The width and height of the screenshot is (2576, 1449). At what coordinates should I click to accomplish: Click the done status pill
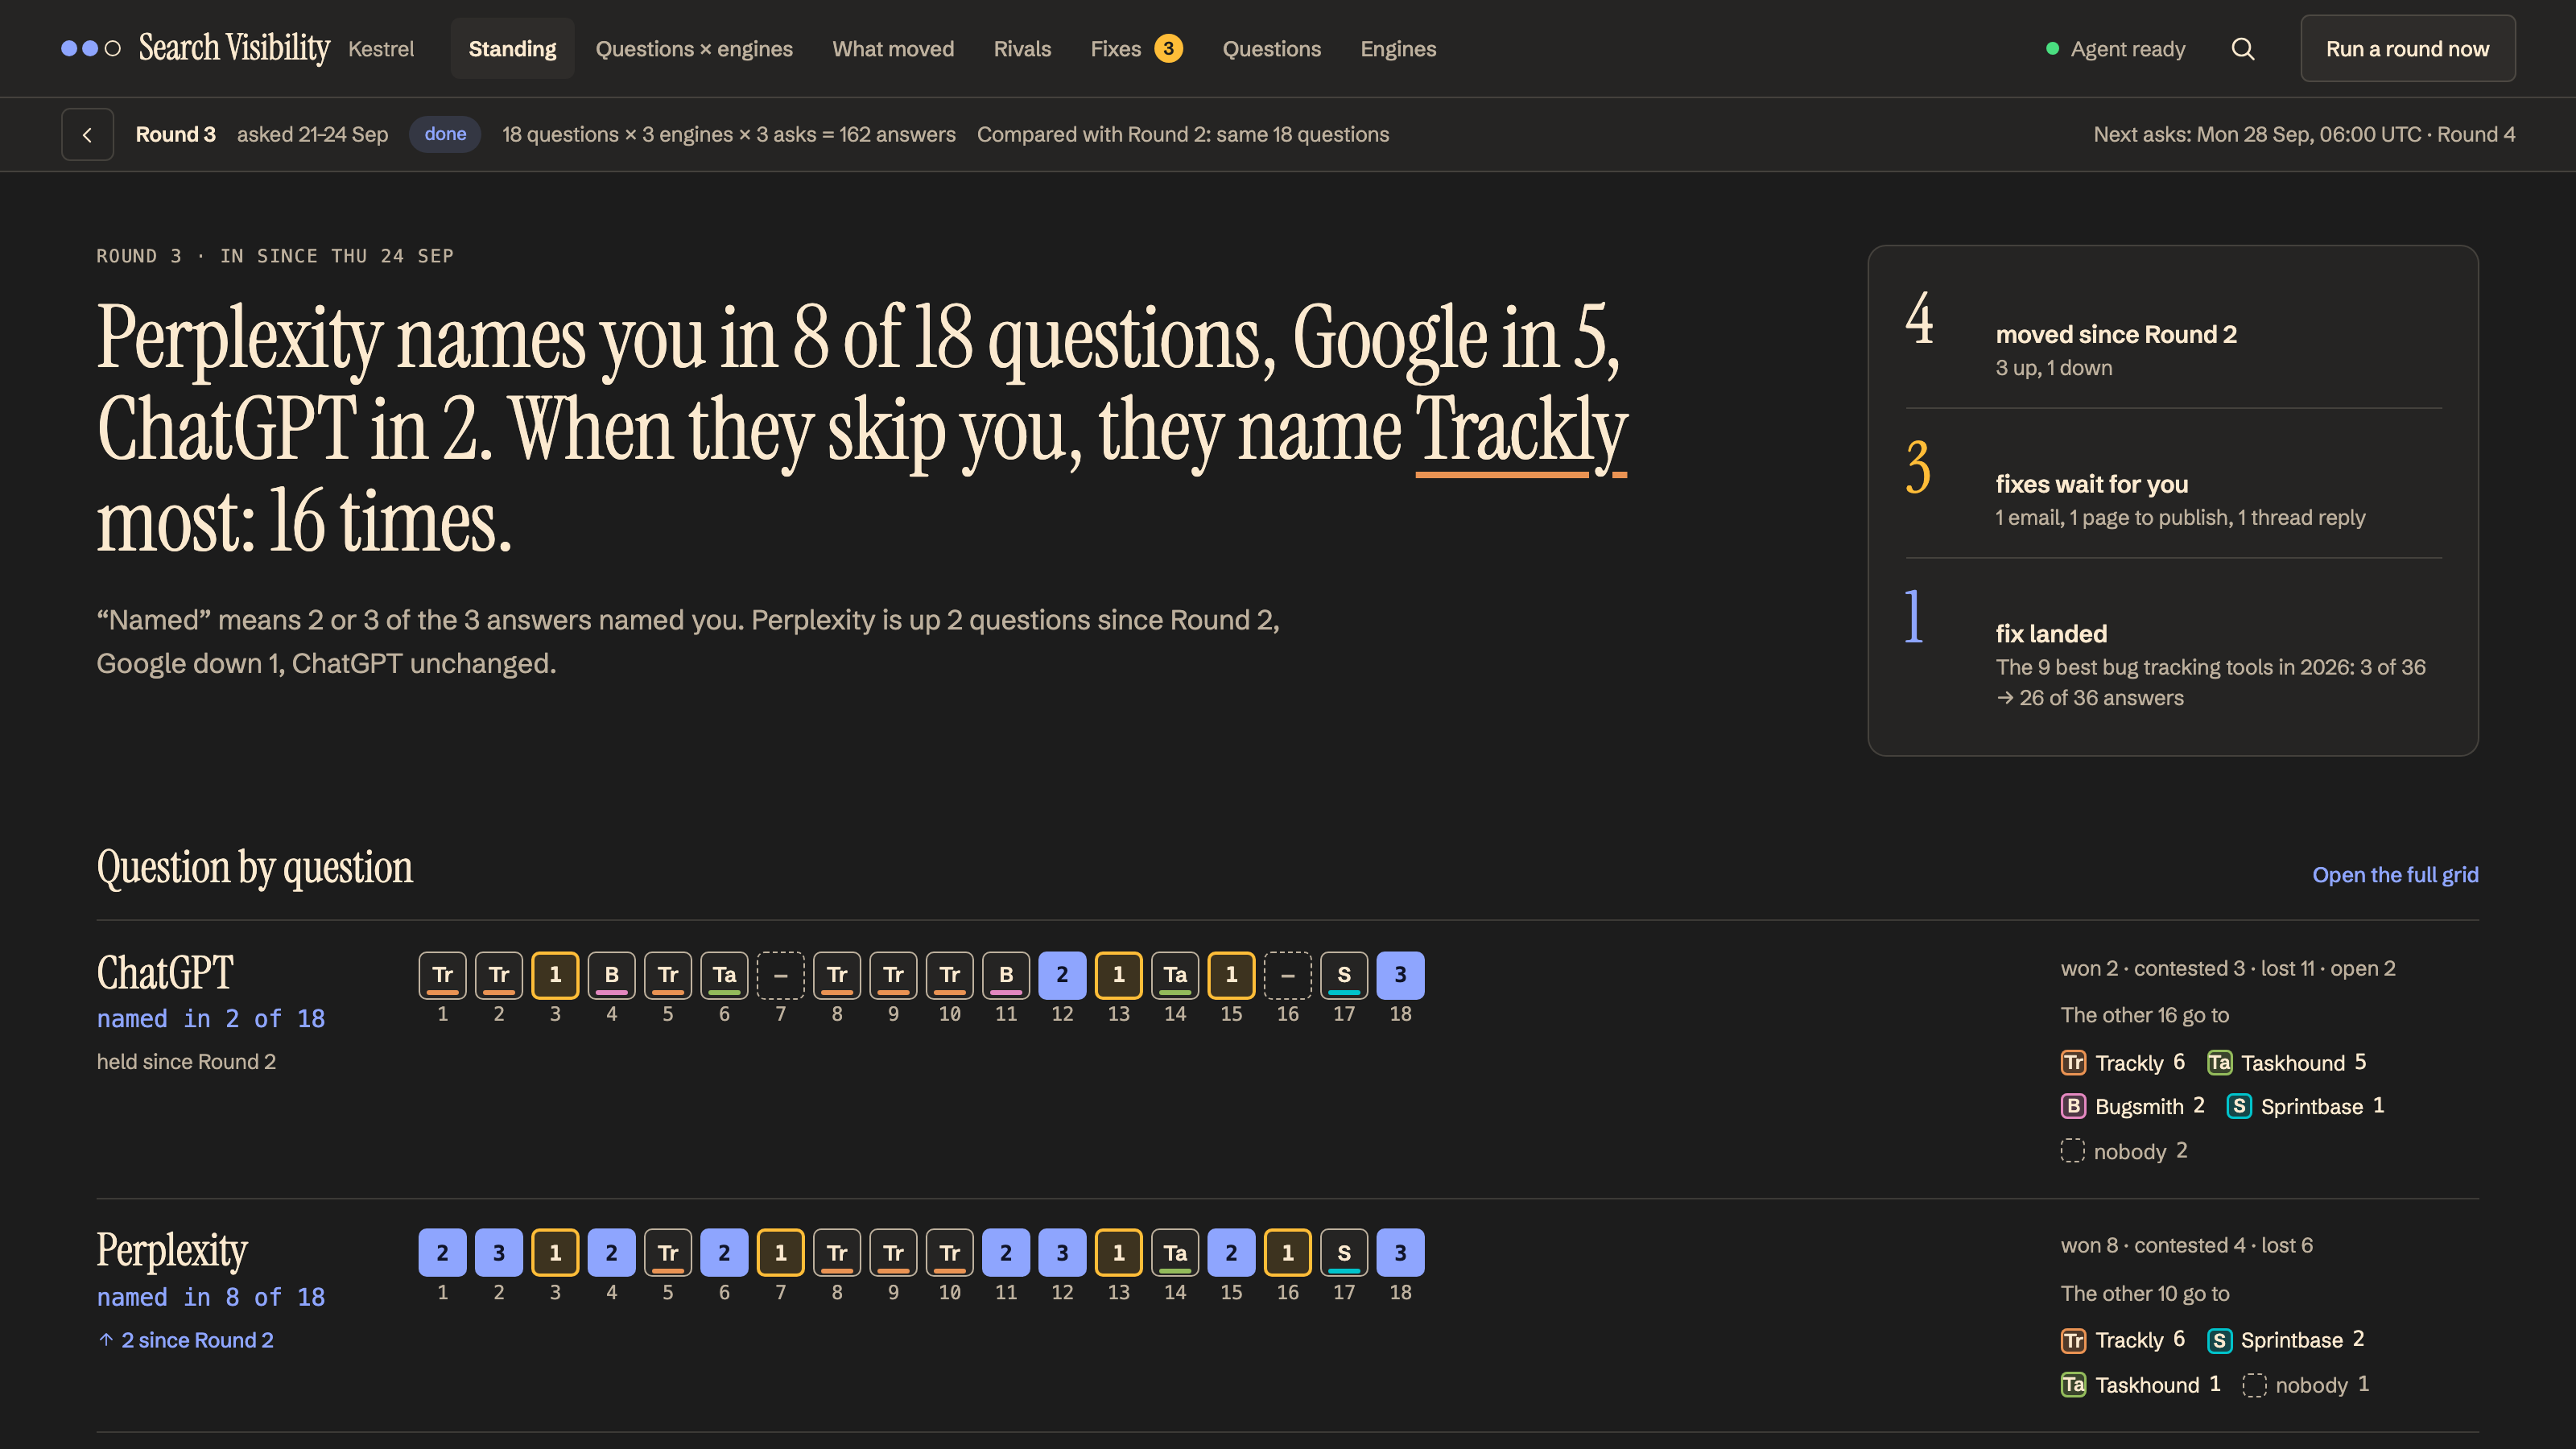pos(445,134)
